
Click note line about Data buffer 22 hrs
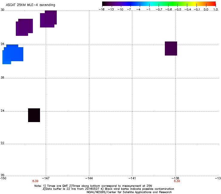point(108,189)
